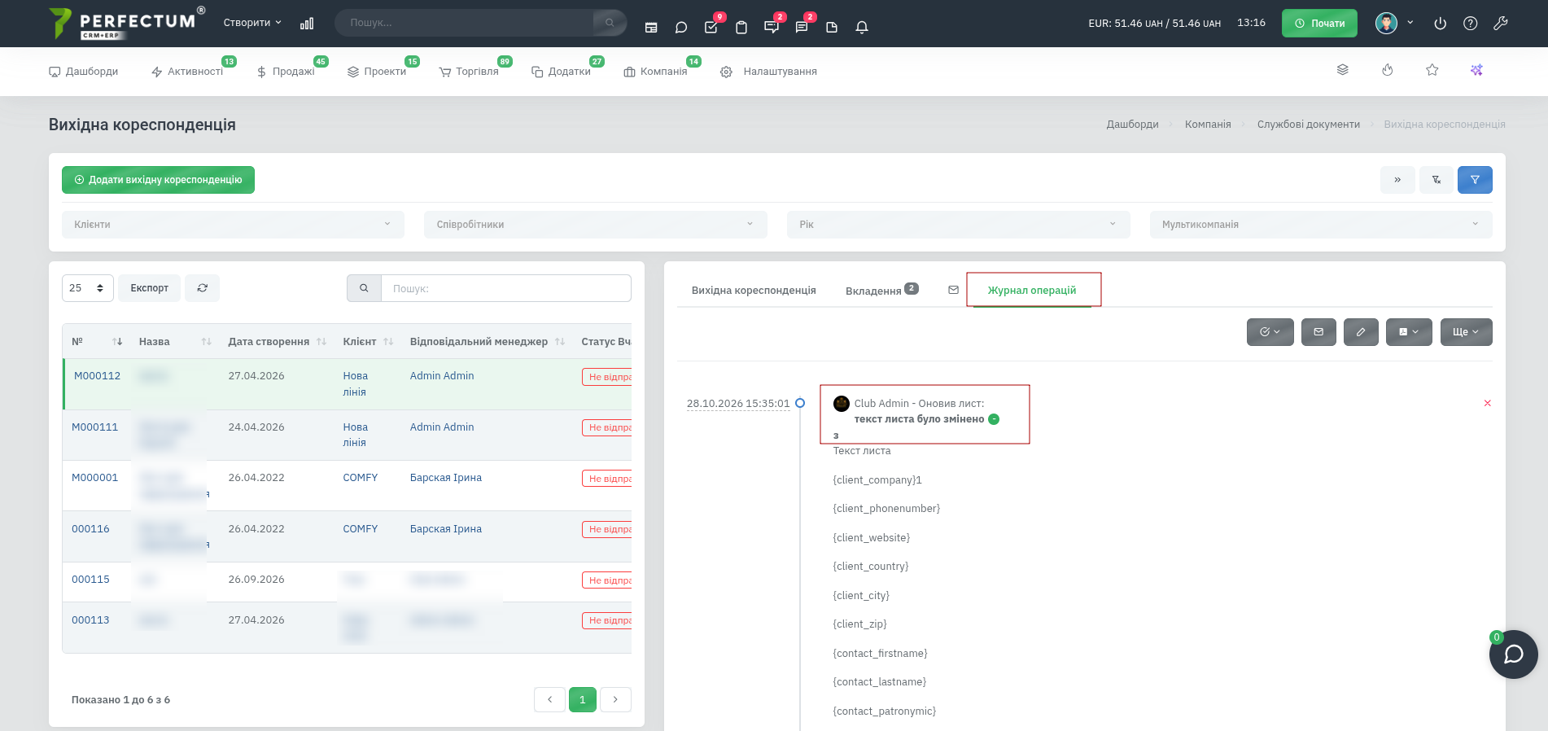The width and height of the screenshot is (1548, 731).
Task: Go to next page arrow
Action: 615,700
